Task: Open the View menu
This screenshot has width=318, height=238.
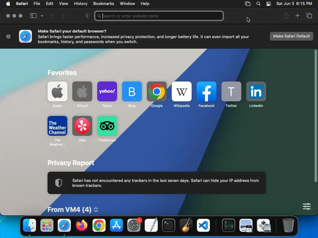Action: pyautogui.click(x=63, y=3)
